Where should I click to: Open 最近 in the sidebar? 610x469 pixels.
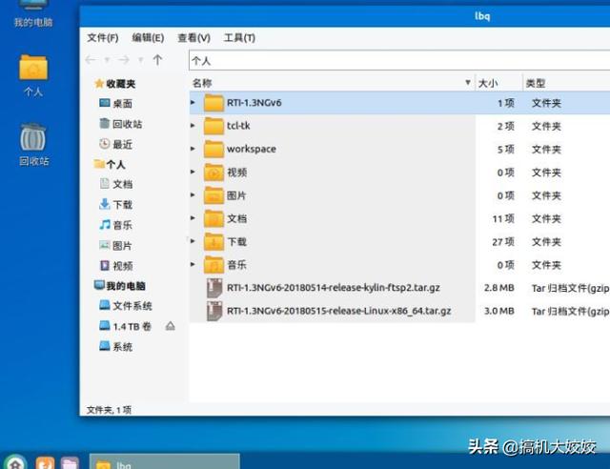pos(116,144)
